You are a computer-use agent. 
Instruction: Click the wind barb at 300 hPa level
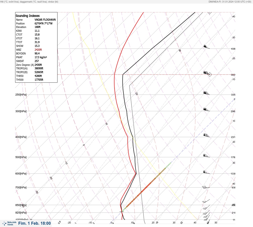tap(207, 109)
